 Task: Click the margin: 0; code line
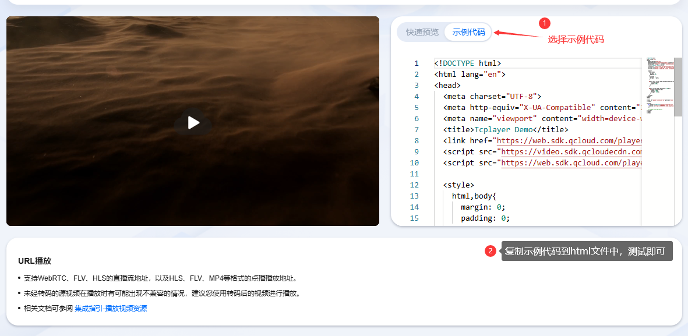tap(483, 207)
